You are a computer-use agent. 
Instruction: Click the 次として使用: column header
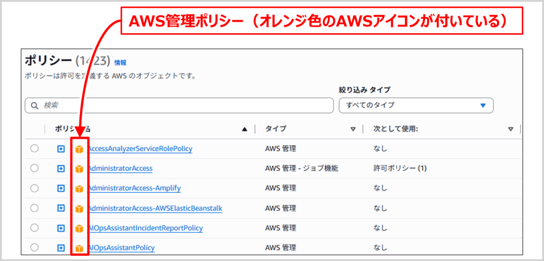coord(395,129)
